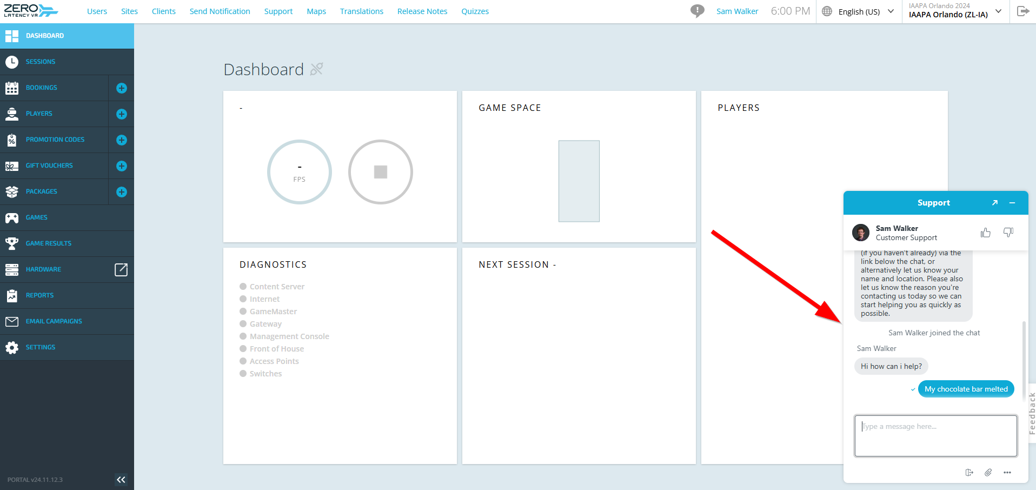Image resolution: width=1036 pixels, height=490 pixels.
Task: Click the pin icon next to Dashboard title
Action: (317, 69)
